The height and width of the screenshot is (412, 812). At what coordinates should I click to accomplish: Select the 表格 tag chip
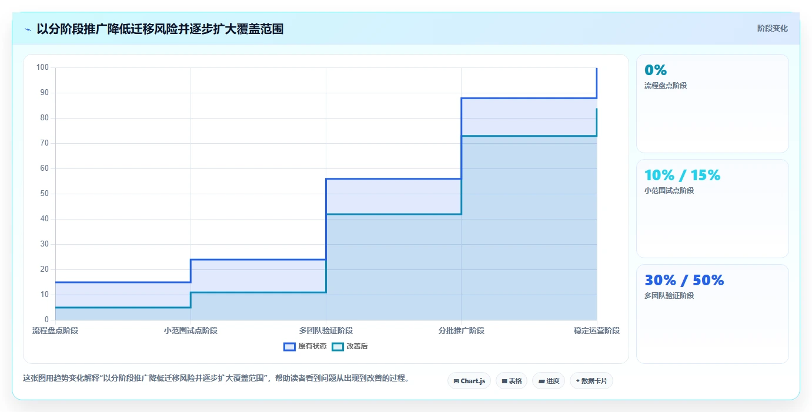512,381
